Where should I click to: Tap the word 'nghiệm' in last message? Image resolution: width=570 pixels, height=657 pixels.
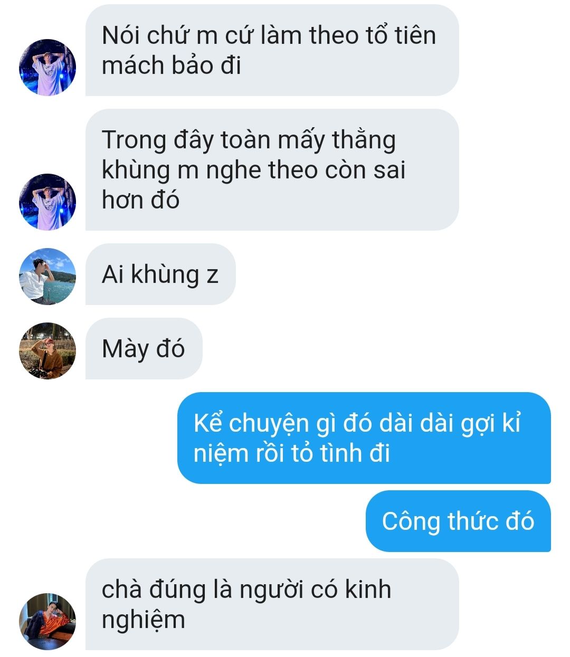coord(143,620)
